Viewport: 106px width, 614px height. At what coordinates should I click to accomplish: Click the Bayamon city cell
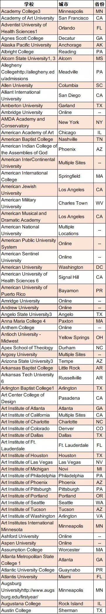76,291
